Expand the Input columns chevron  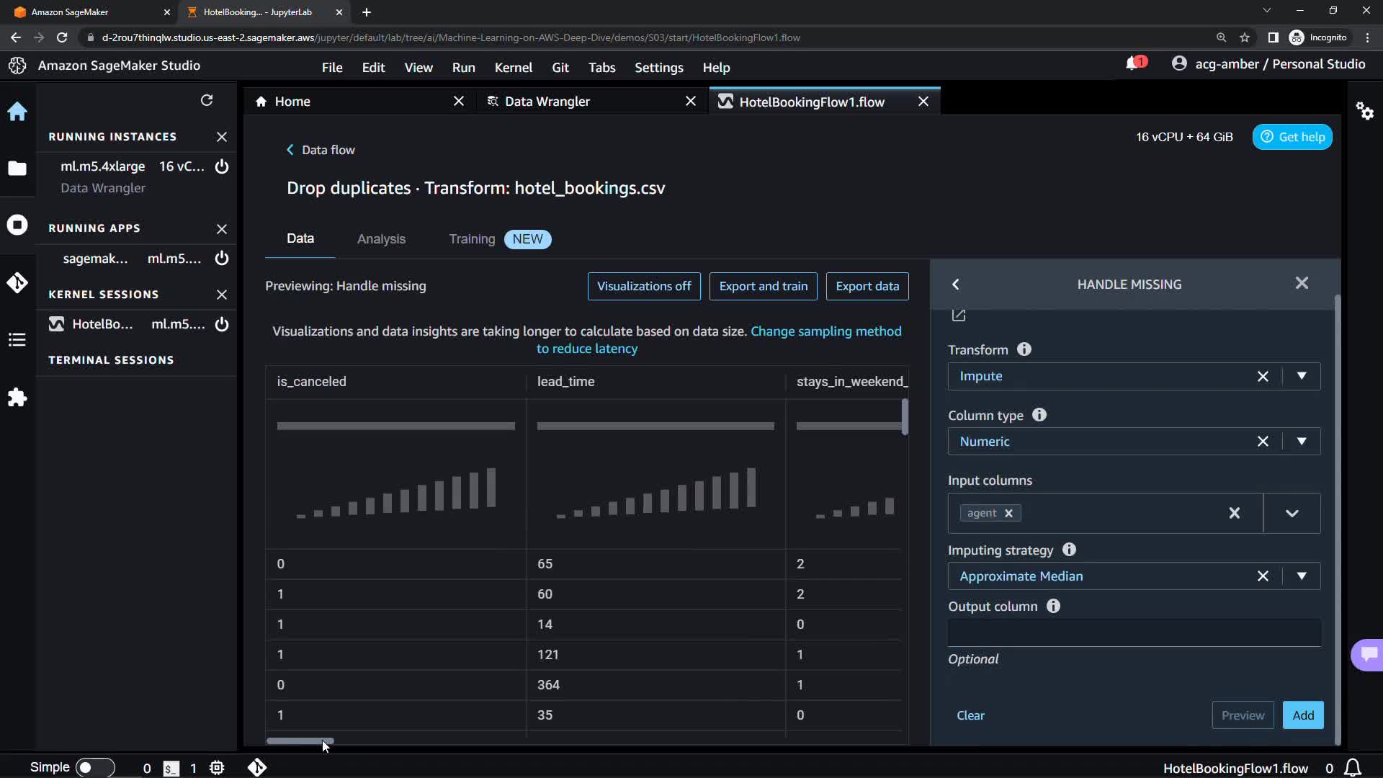[1292, 514]
